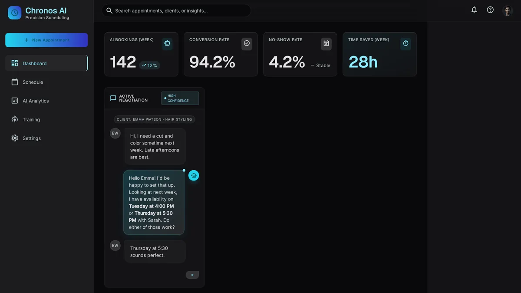Click the Stable status label
This screenshot has width=521, height=293.
point(320,66)
